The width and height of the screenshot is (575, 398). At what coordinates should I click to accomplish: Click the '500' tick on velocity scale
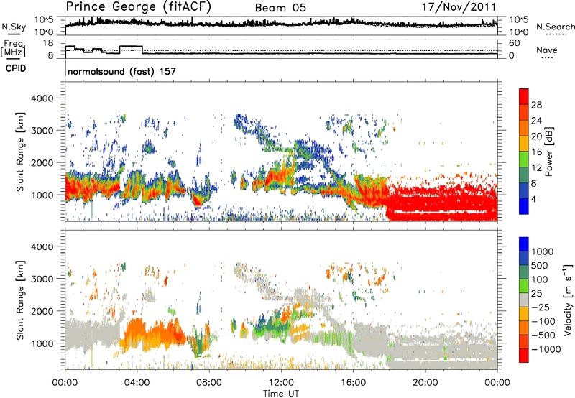pyautogui.click(x=541, y=265)
